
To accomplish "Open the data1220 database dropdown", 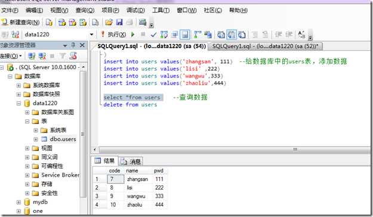I will click(x=91, y=35).
